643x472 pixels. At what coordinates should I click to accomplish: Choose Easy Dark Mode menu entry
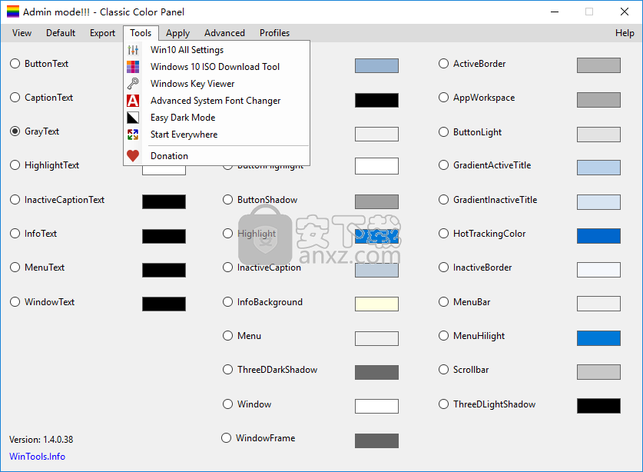point(217,118)
